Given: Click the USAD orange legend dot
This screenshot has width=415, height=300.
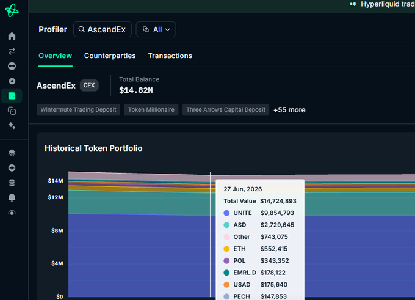Looking at the screenshot, I should click(226, 285).
